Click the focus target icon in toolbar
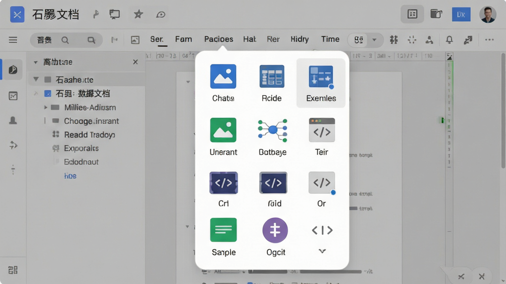Image resolution: width=506 pixels, height=284 pixels. tap(412, 40)
